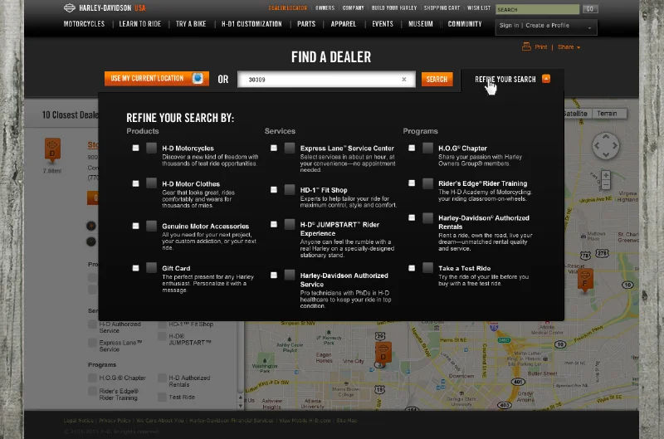The width and height of the screenshot is (664, 439).
Task: Check the HD-1 Fit Shop checkbox
Action: pos(274,190)
